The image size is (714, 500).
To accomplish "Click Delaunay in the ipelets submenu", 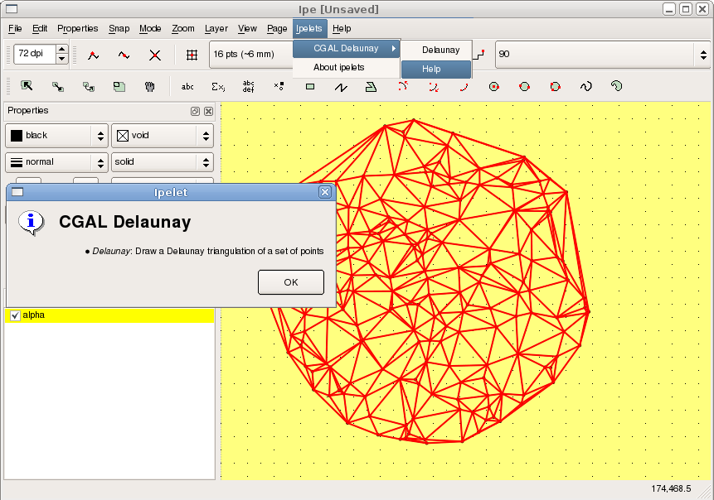I will 440,50.
